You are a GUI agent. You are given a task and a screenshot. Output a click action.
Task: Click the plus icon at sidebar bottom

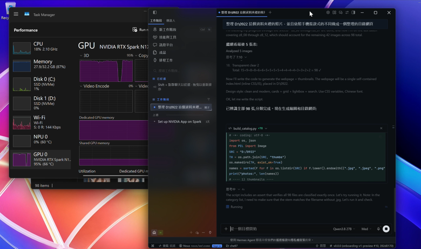click(191, 233)
